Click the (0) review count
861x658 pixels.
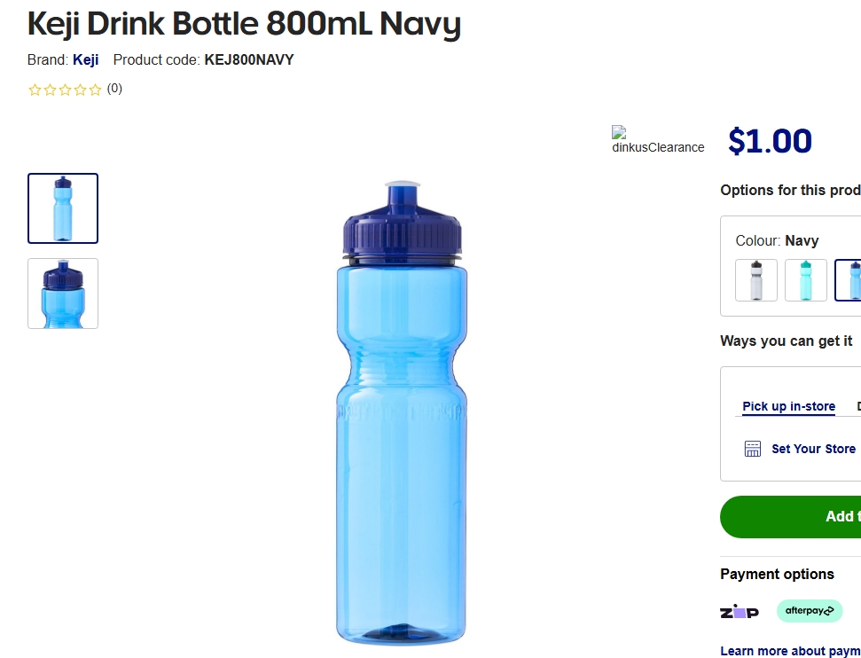coord(114,89)
